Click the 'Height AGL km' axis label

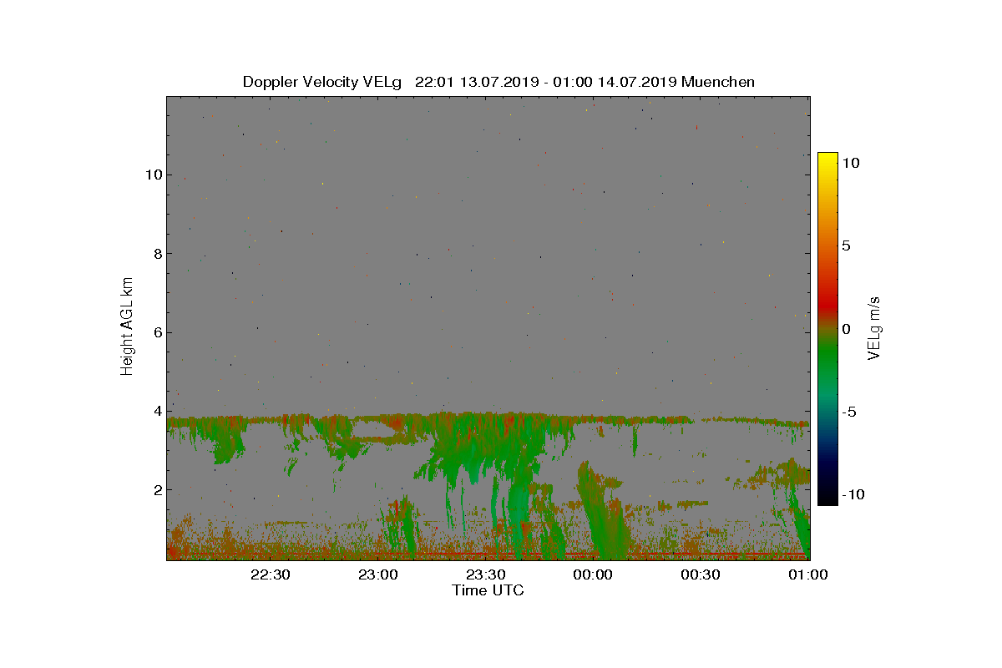(x=127, y=326)
